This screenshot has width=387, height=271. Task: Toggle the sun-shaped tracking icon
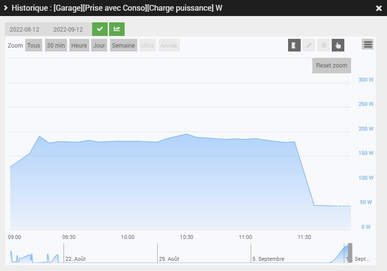coord(323,45)
